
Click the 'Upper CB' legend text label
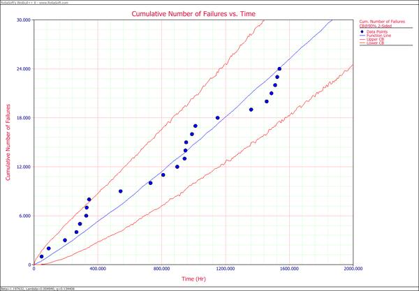(x=376, y=40)
